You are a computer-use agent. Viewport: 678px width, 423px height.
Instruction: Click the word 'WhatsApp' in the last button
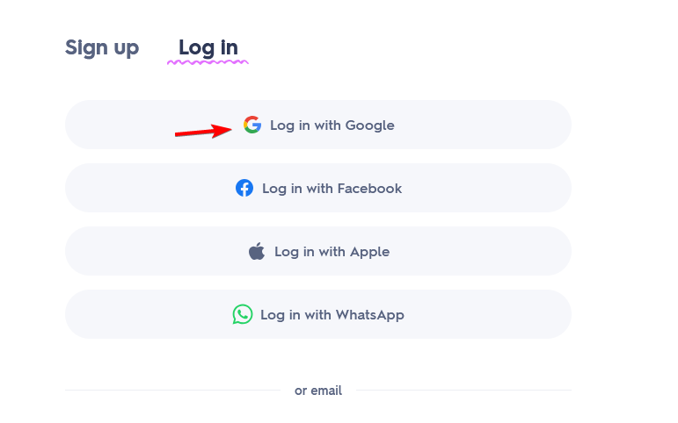(x=369, y=315)
